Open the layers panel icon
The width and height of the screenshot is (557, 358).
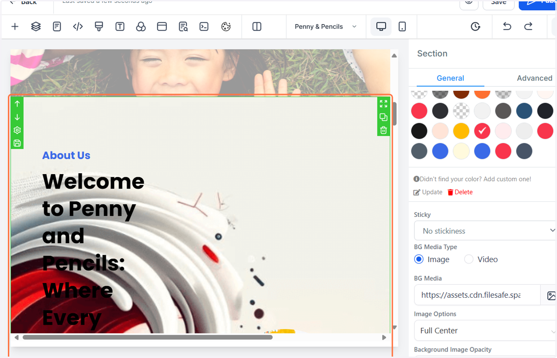coord(36,27)
